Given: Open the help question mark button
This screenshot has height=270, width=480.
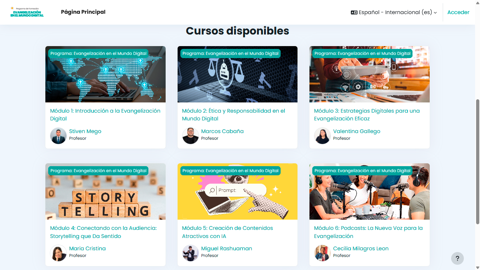Looking at the screenshot, I should tap(457, 258).
